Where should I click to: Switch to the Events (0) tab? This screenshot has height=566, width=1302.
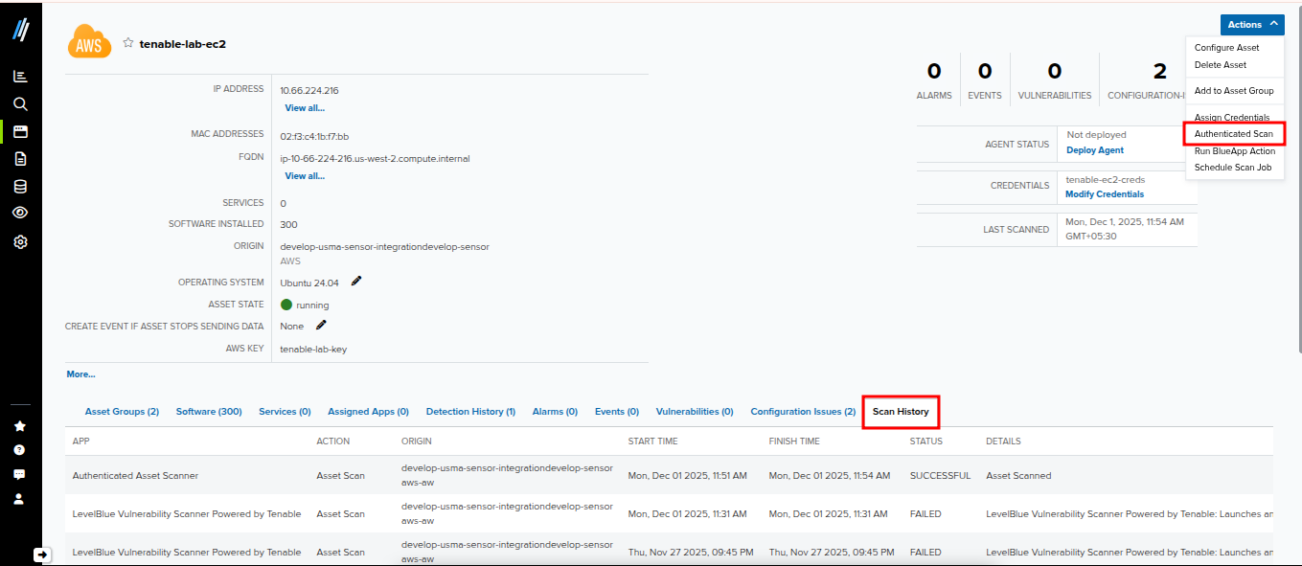click(x=617, y=412)
